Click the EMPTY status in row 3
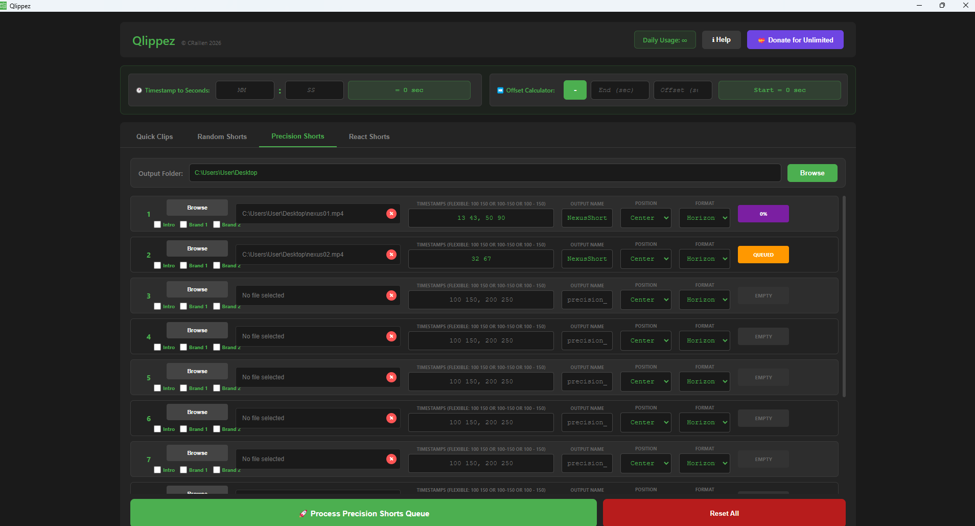This screenshot has width=975, height=526. pyautogui.click(x=763, y=295)
